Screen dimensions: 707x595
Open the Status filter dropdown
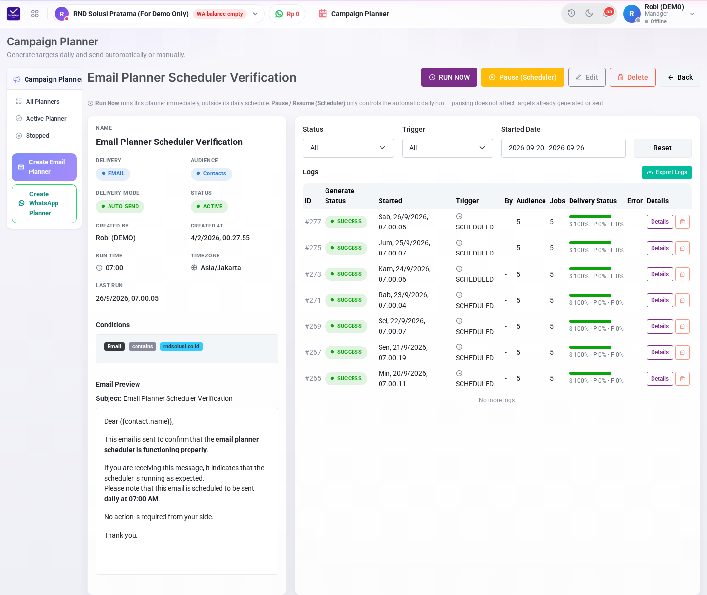click(349, 148)
